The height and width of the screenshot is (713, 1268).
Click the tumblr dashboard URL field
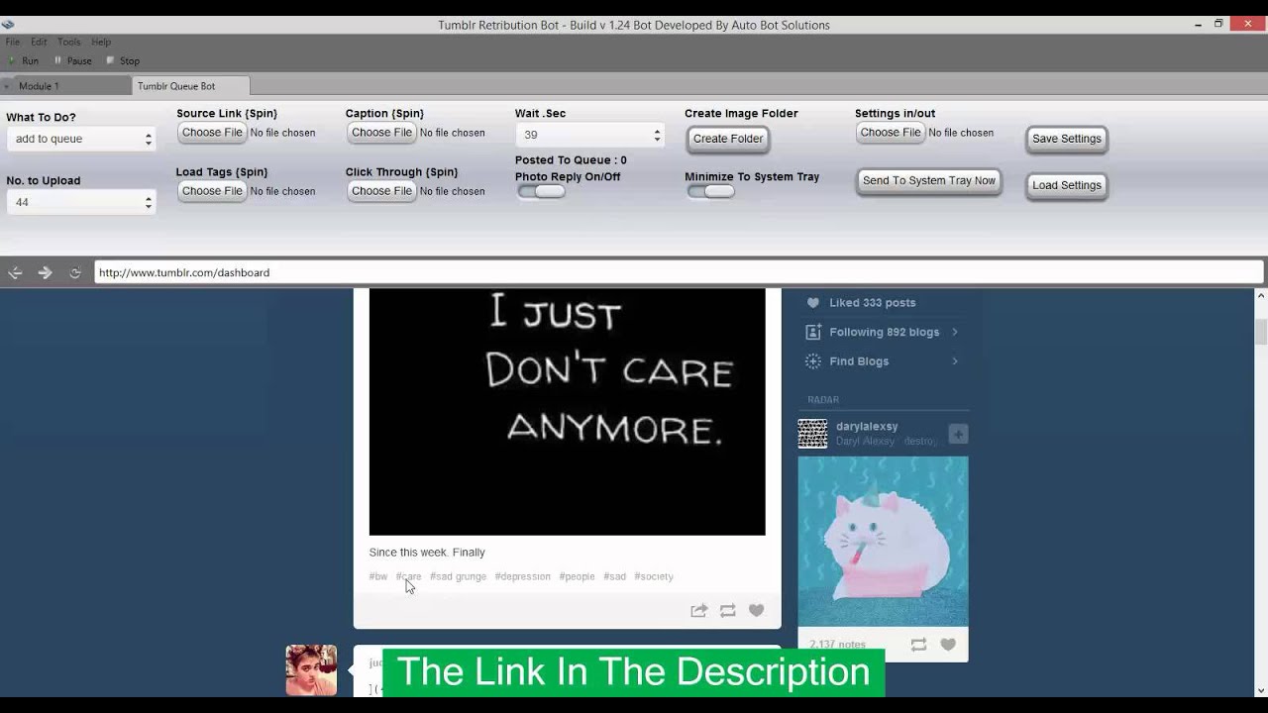[679, 272]
